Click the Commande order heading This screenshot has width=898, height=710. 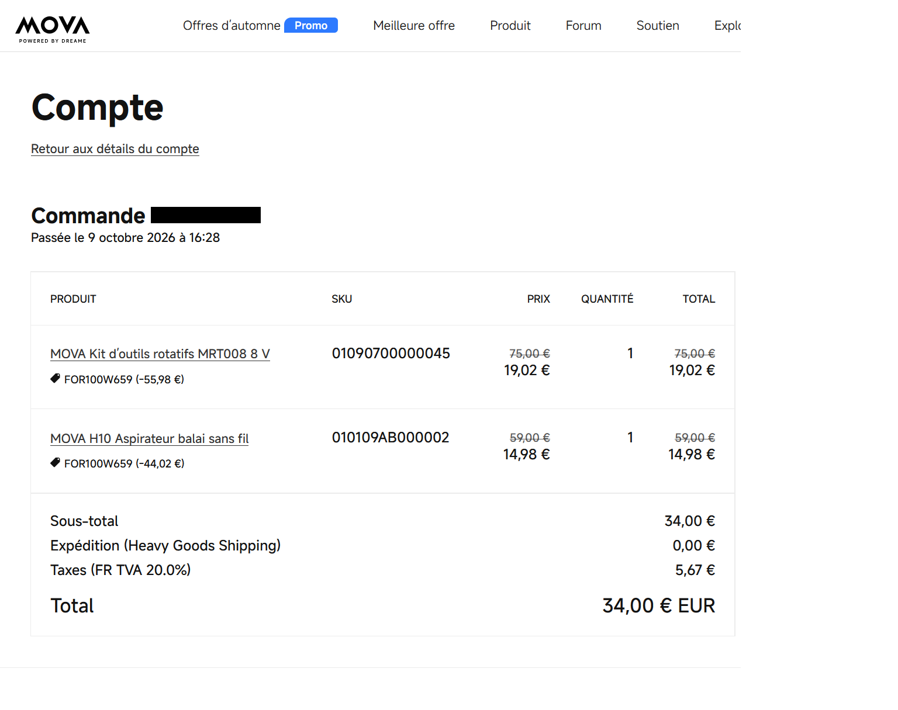[x=88, y=216]
